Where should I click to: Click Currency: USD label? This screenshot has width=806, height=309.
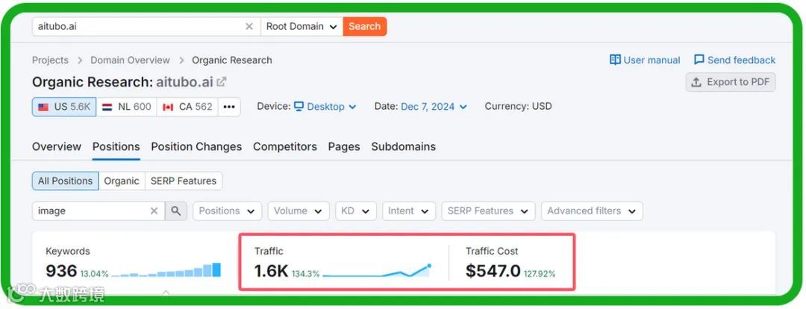tap(518, 107)
